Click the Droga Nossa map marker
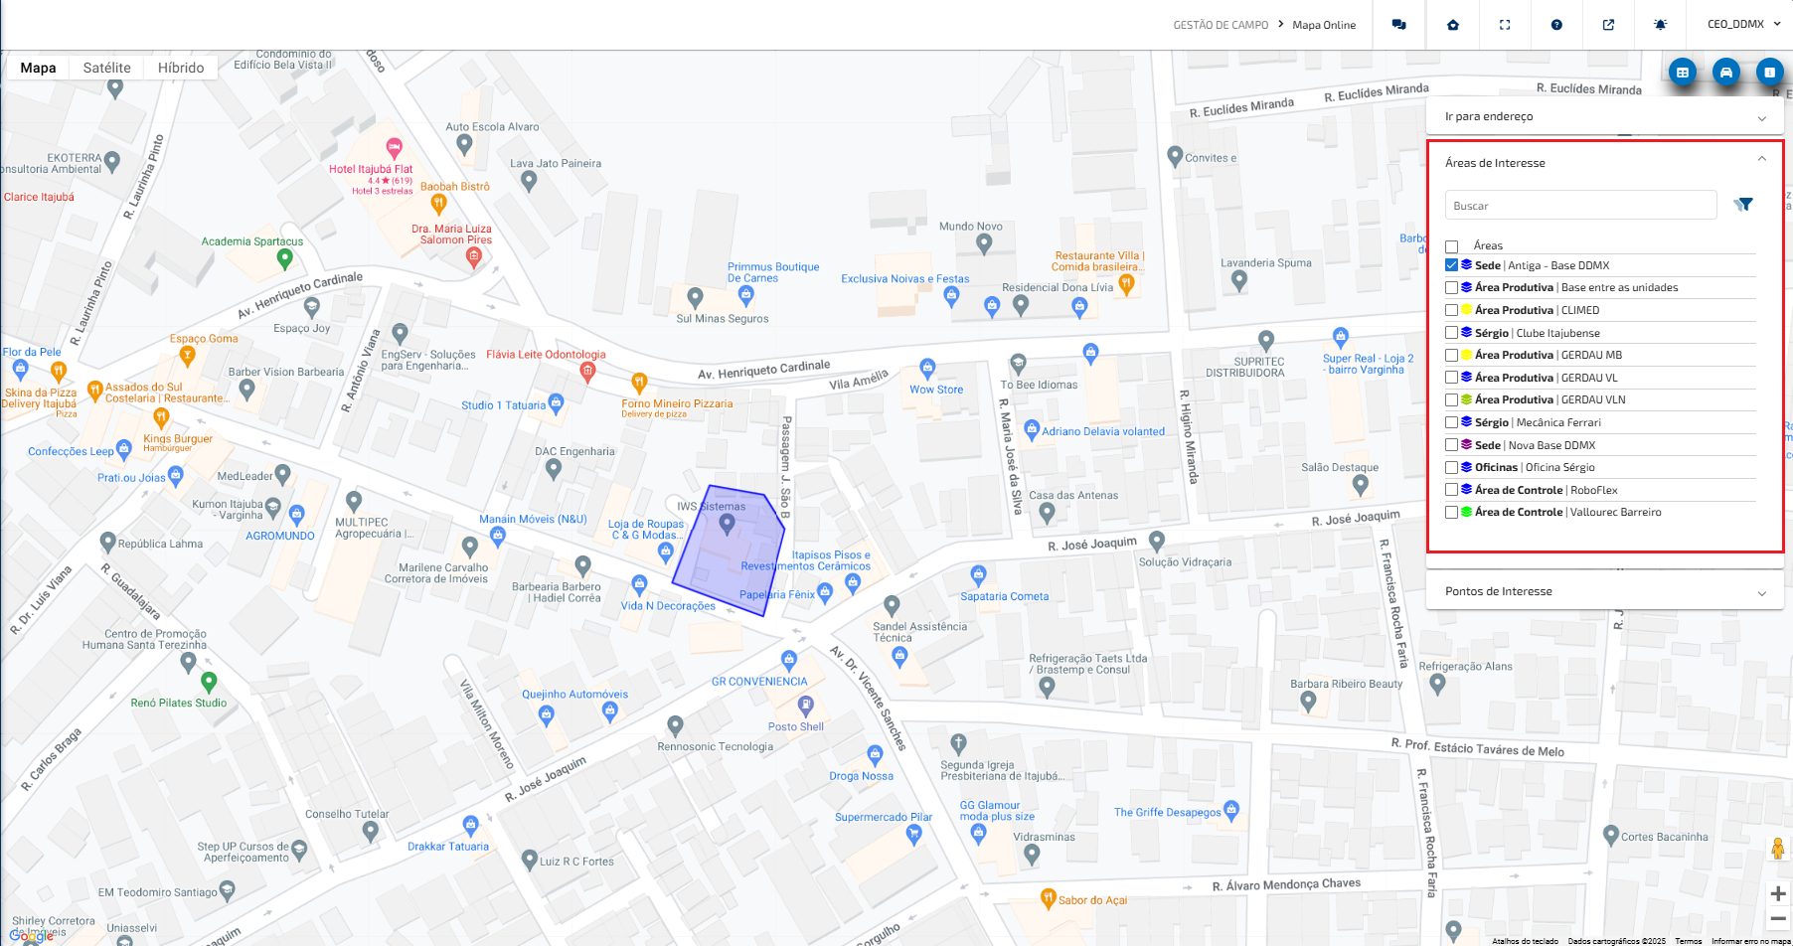 click(875, 755)
